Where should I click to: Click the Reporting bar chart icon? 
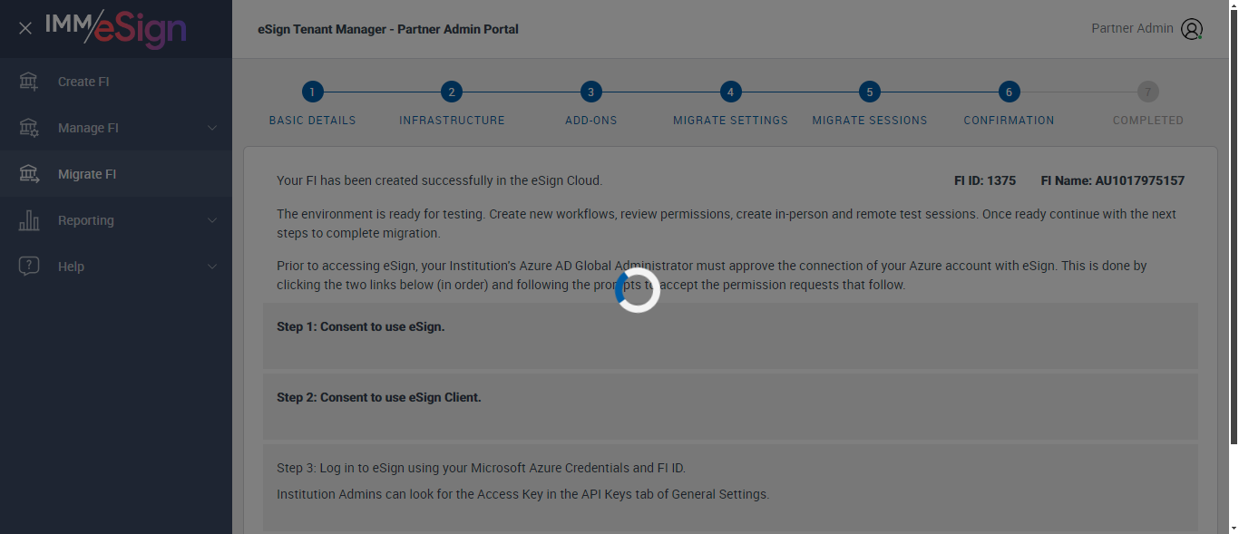(x=29, y=220)
